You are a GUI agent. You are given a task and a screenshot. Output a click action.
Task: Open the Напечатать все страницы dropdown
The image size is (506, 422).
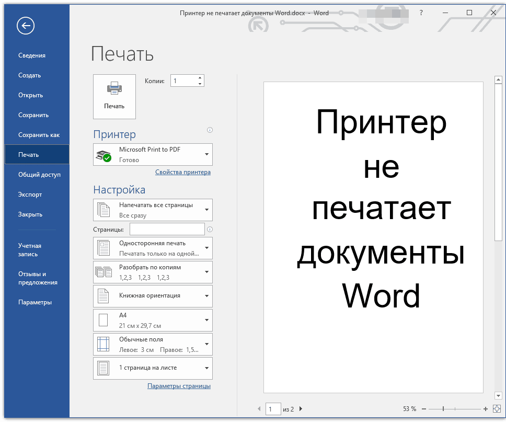(207, 210)
